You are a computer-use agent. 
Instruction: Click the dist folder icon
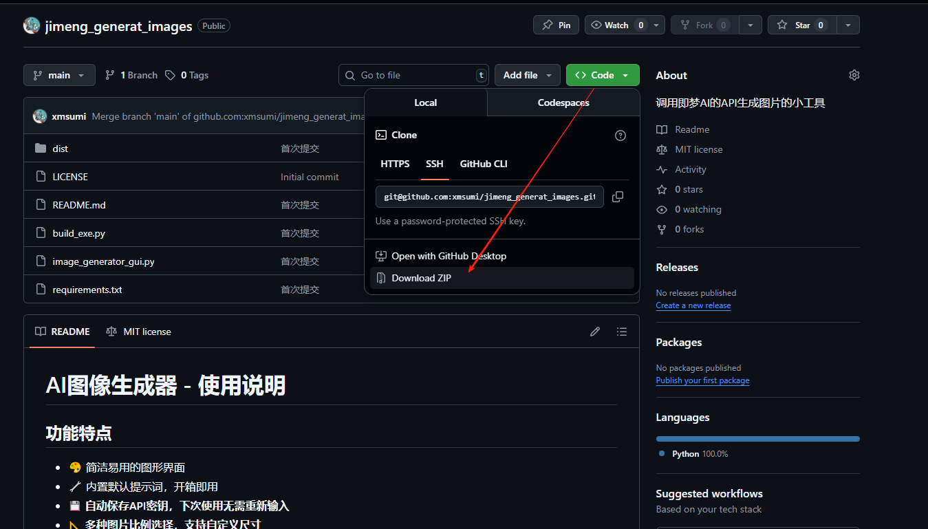tap(41, 149)
